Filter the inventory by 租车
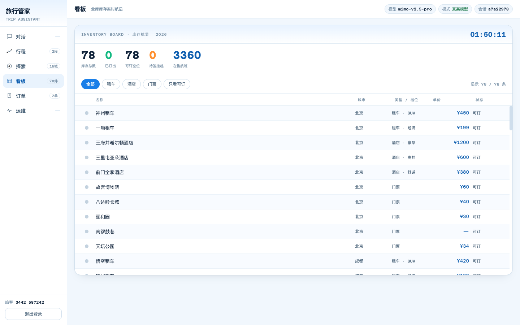 coord(111,84)
